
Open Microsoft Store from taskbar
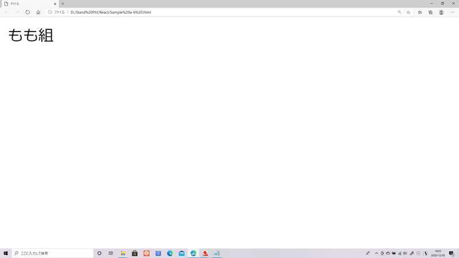click(x=135, y=253)
